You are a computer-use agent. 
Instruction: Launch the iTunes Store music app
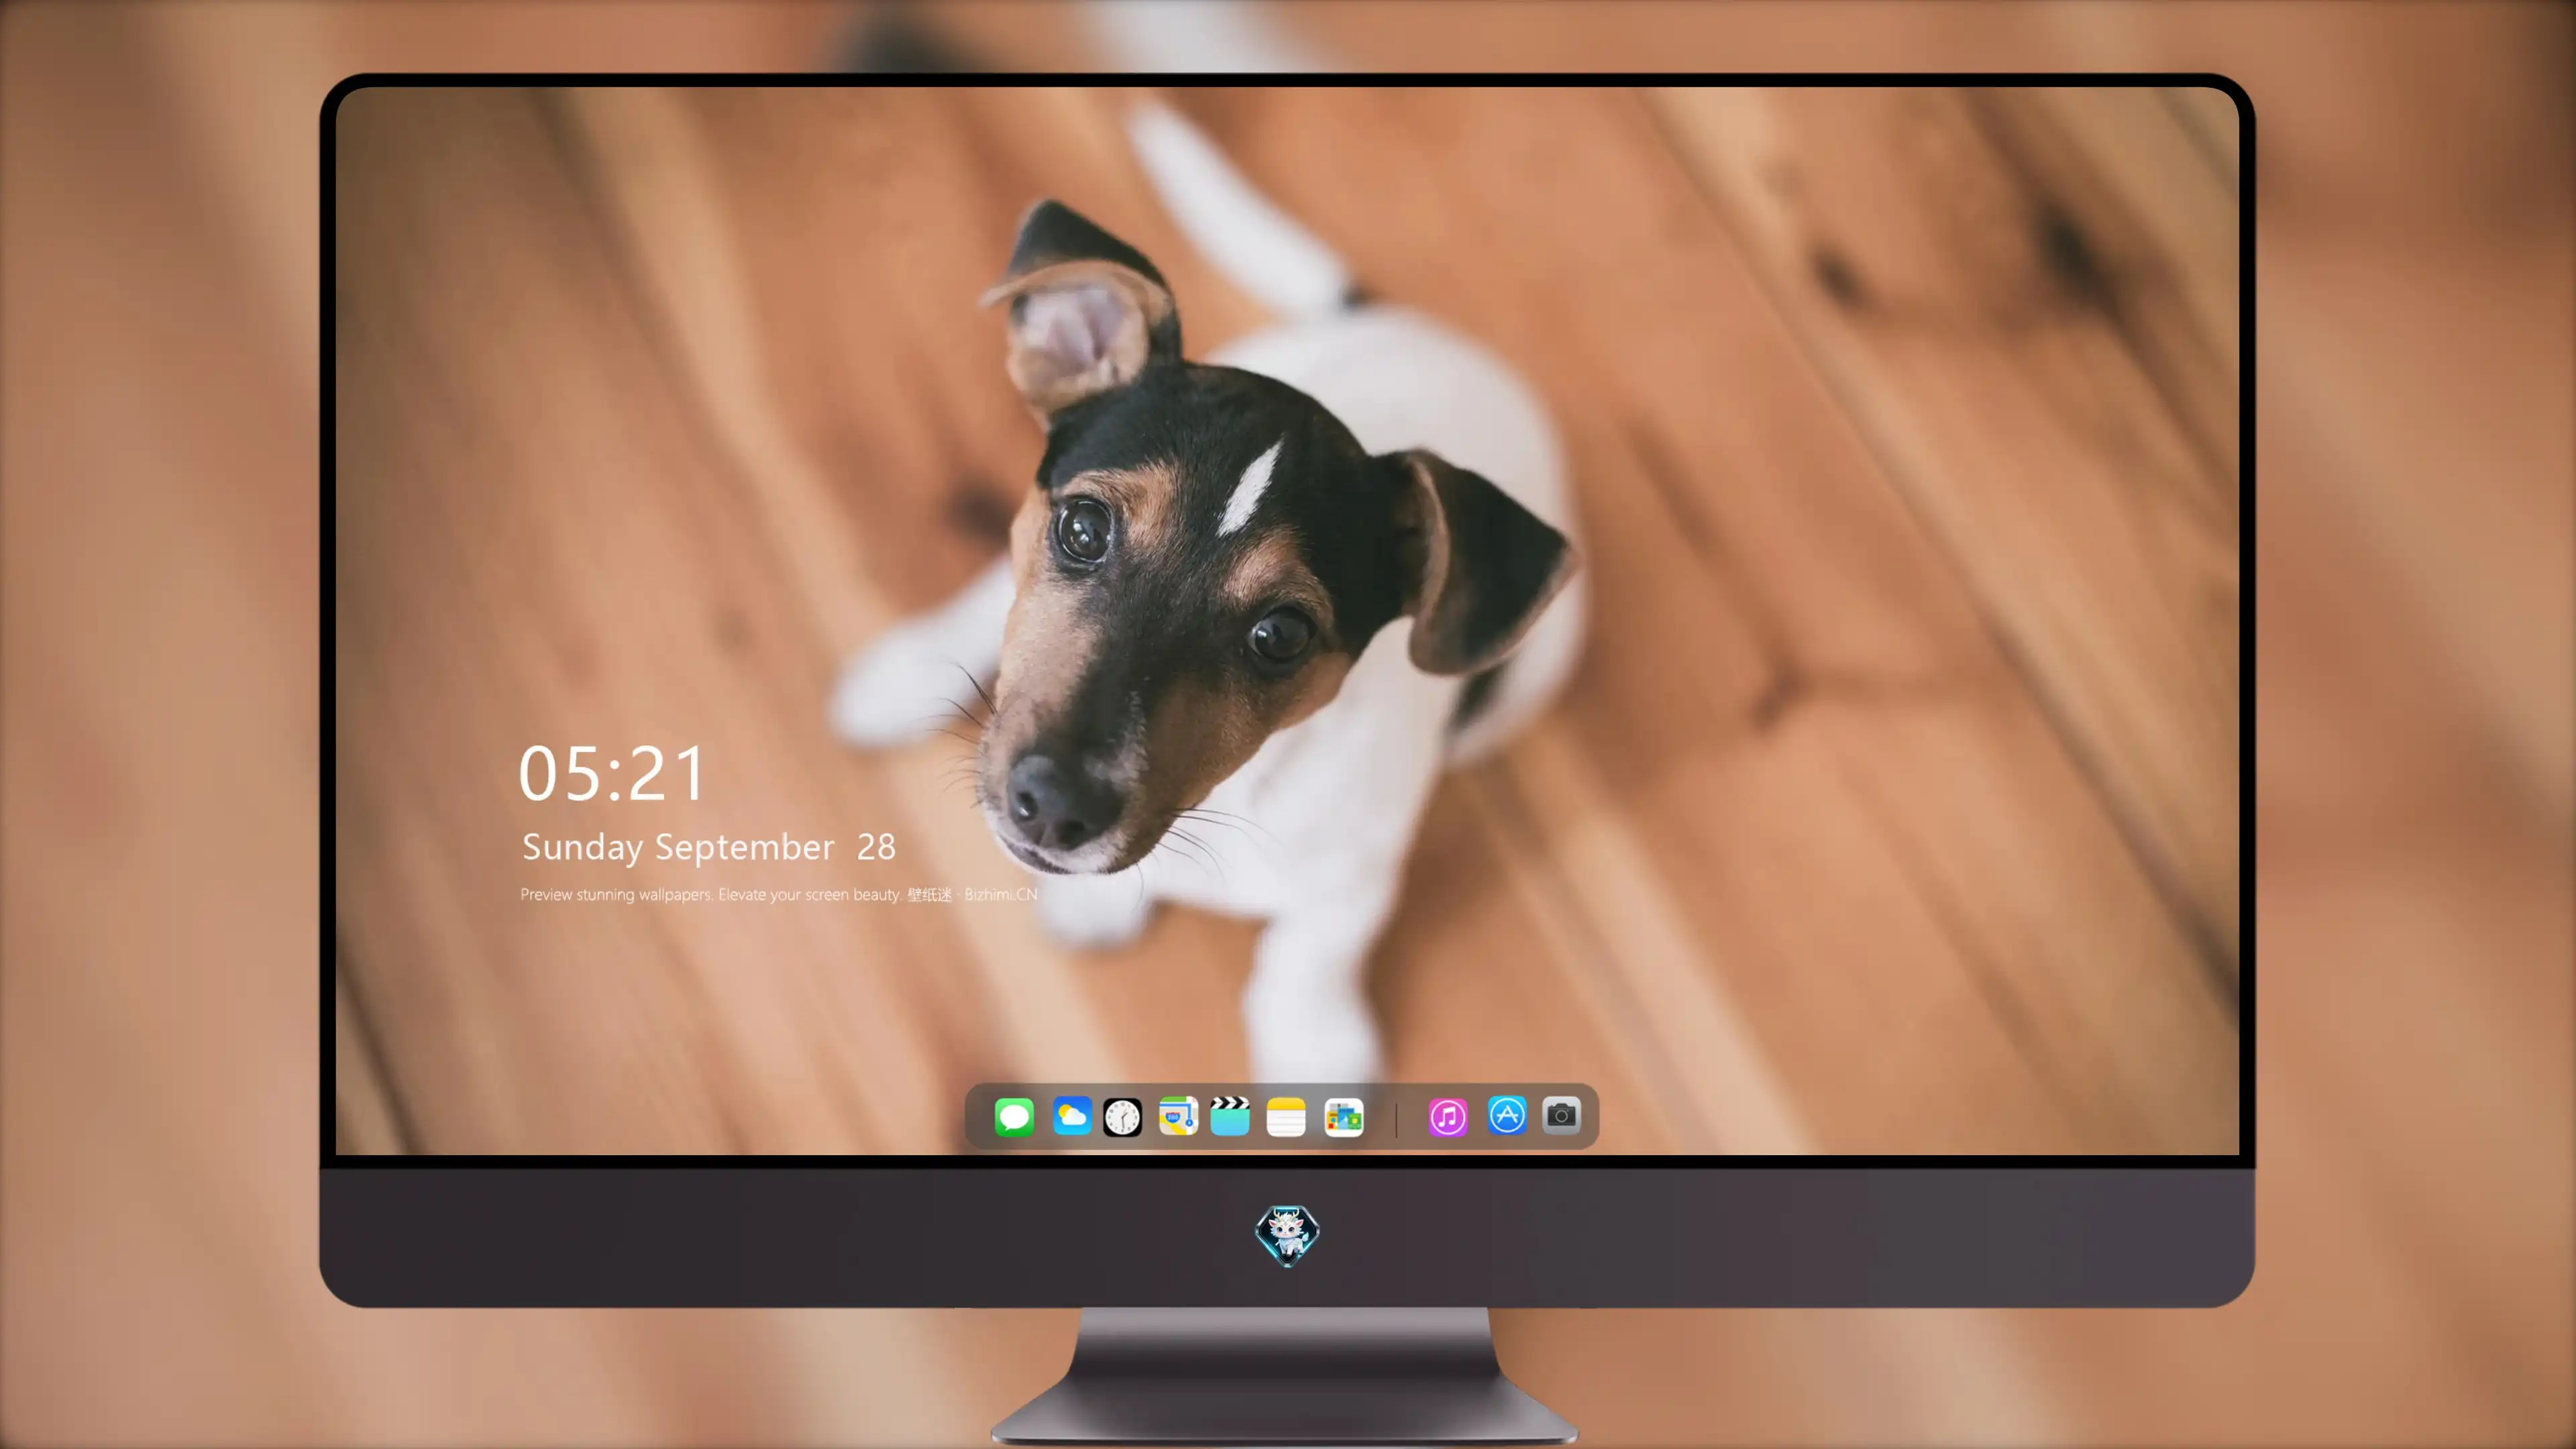tap(1448, 1117)
